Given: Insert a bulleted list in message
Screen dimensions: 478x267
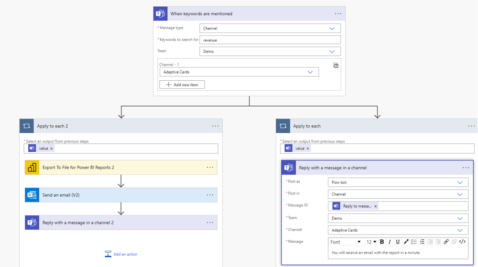Looking at the screenshot, I should tap(414, 242).
